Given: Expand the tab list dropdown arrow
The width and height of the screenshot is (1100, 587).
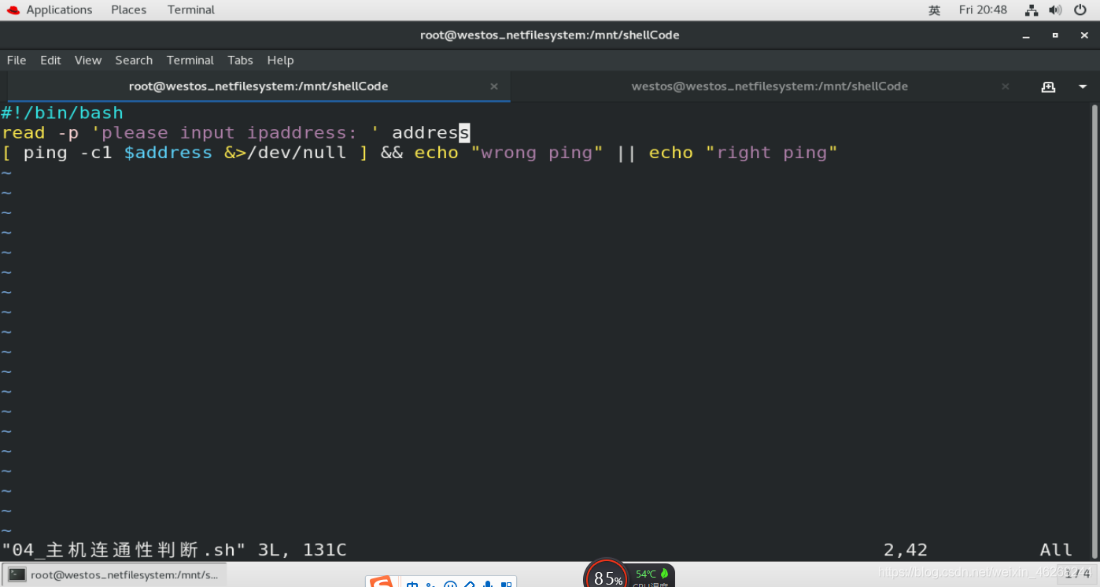Looking at the screenshot, I should [x=1083, y=87].
